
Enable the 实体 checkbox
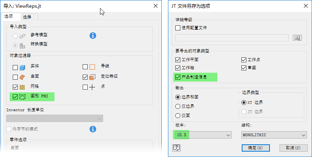pyautogui.click(x=15, y=67)
